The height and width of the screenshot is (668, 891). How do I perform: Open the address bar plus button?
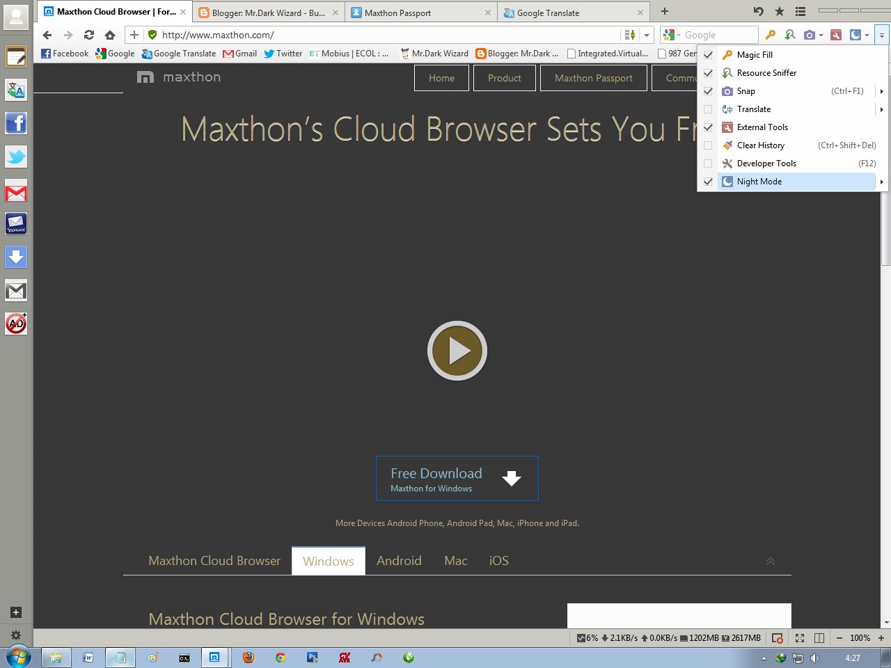coord(134,35)
